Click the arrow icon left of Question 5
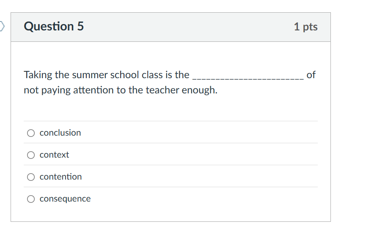 pos(3,27)
